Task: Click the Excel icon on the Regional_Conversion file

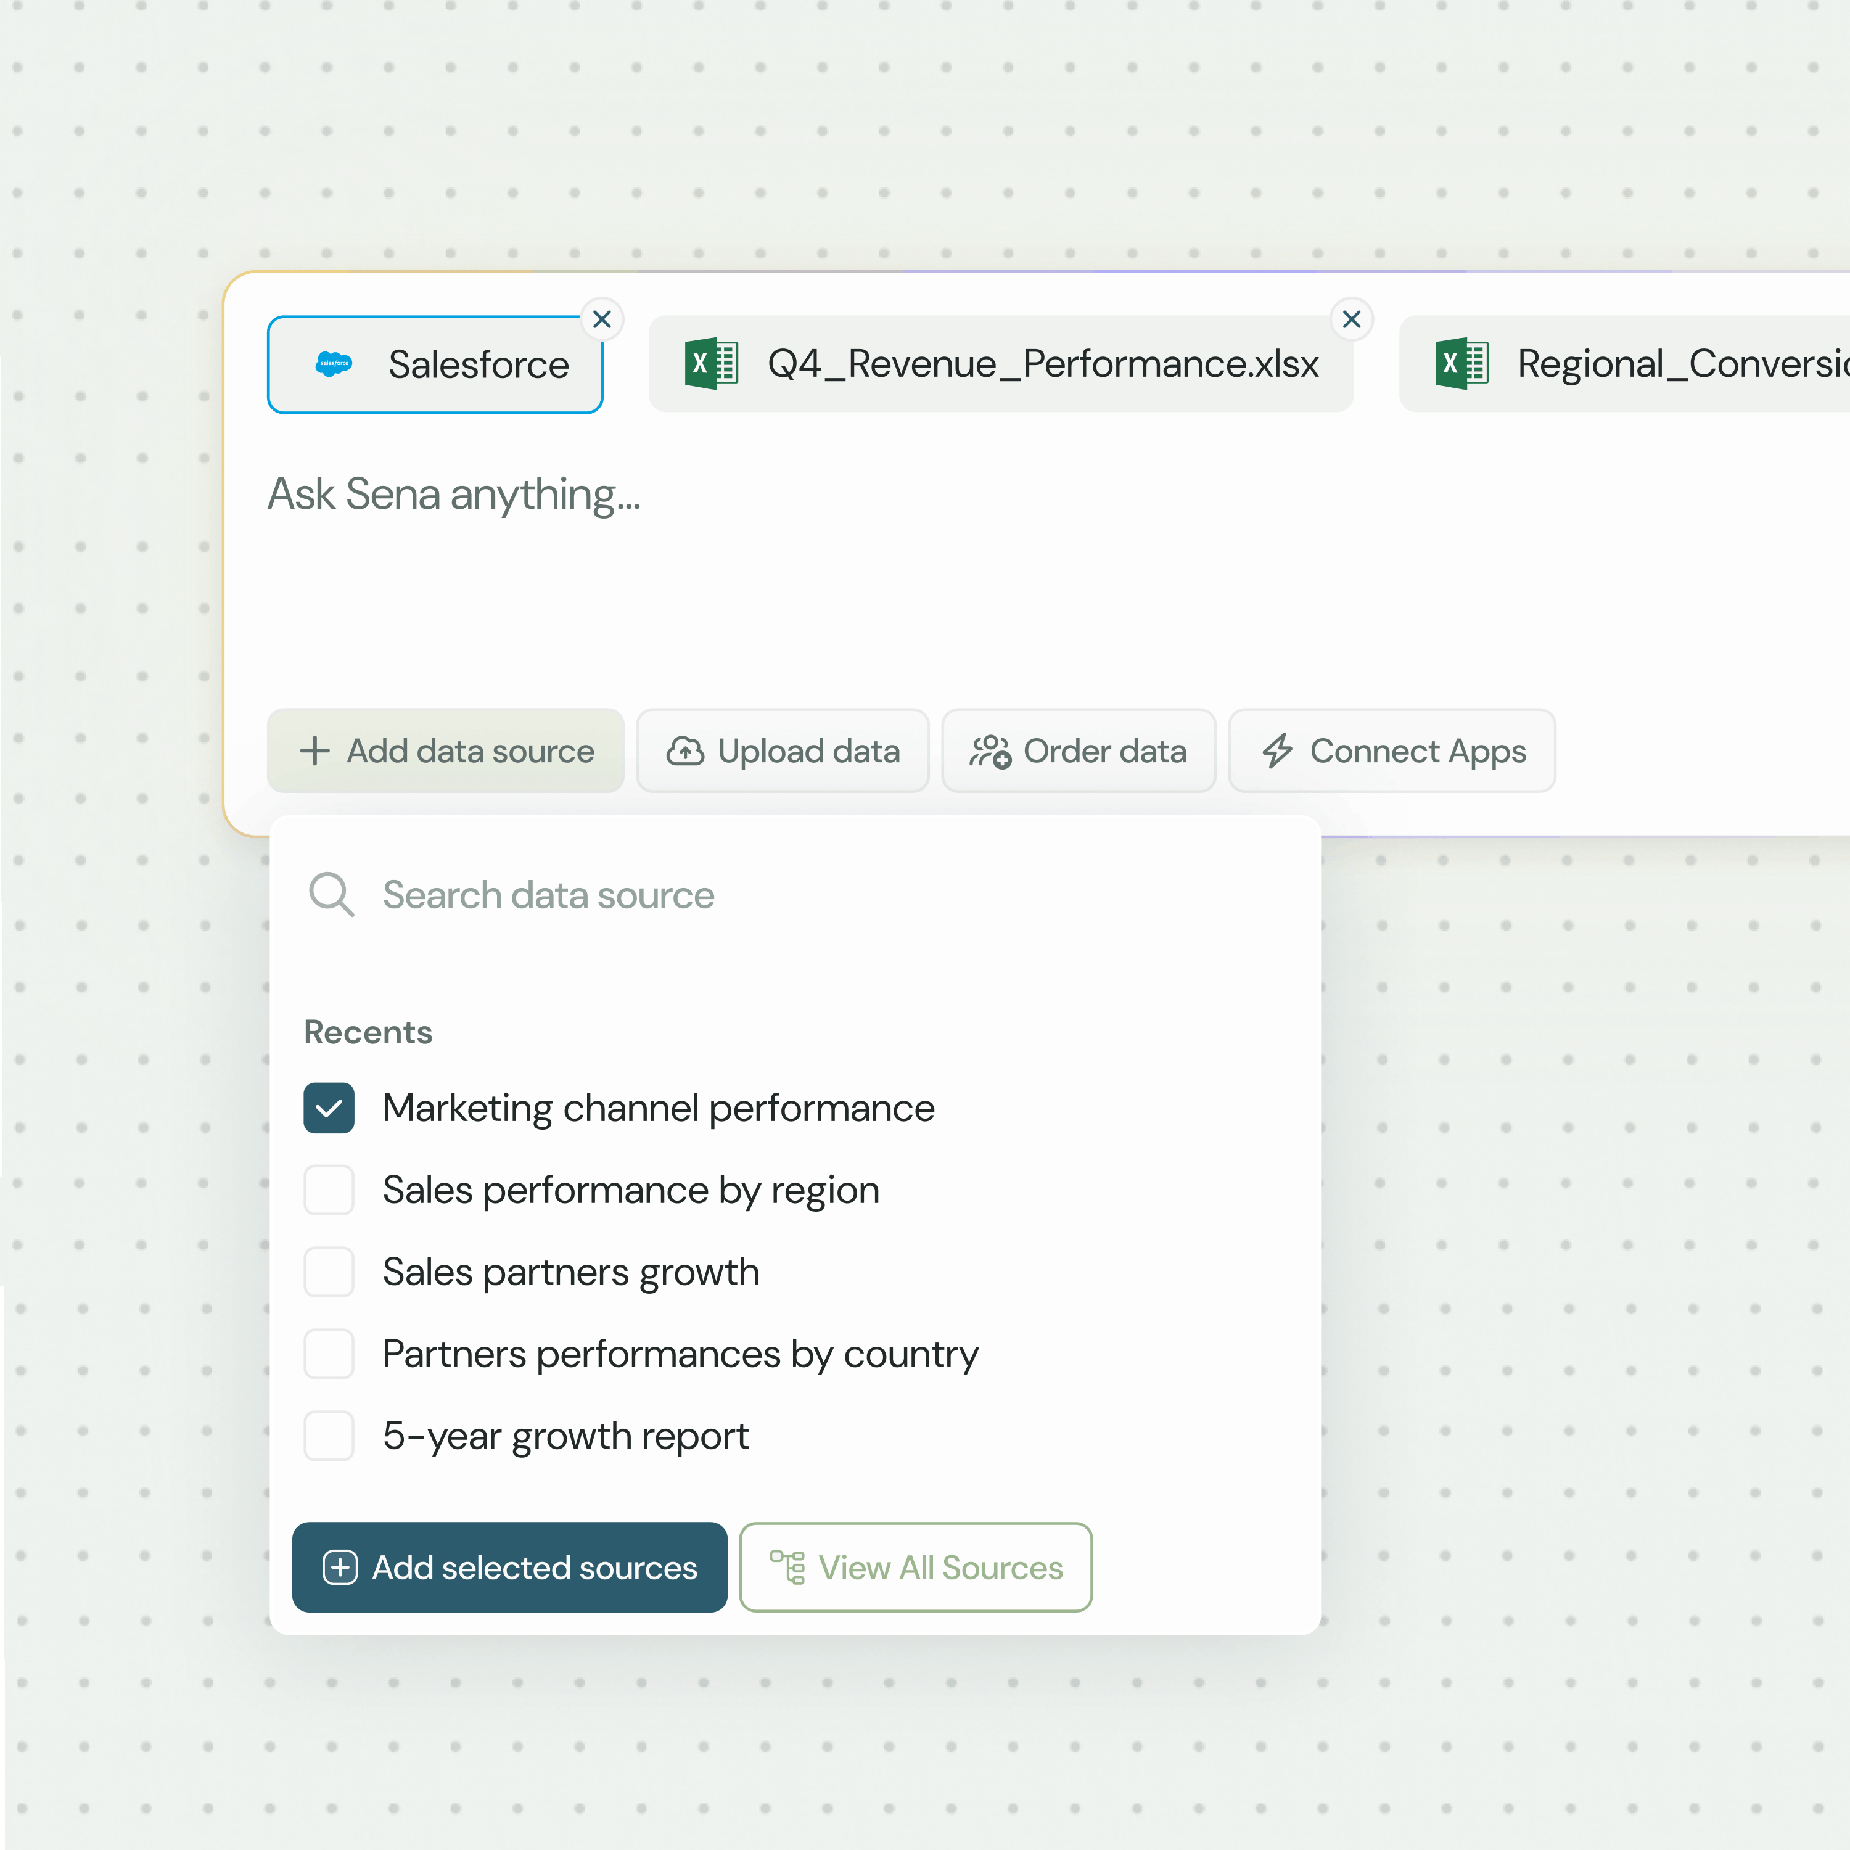Action: (1460, 364)
